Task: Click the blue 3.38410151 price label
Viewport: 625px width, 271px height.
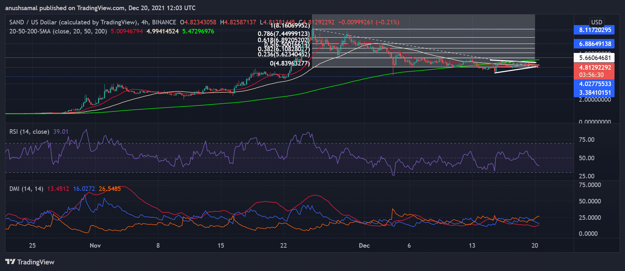Action: pyautogui.click(x=595, y=93)
